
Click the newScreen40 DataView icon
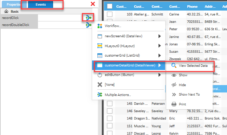tap(100, 36)
